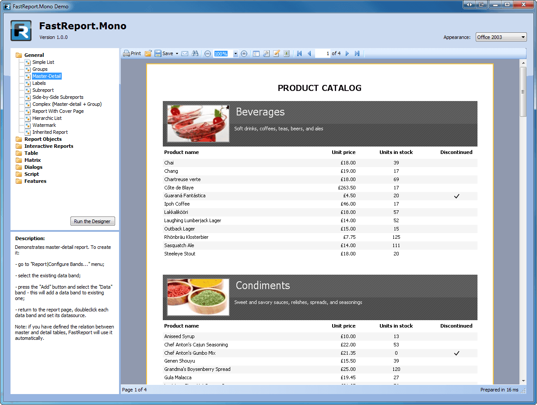Open the Save dropdown arrow
The width and height of the screenshot is (537, 405).
click(x=177, y=53)
